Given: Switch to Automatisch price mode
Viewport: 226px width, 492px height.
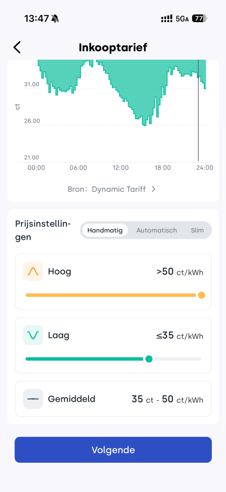Looking at the screenshot, I should pos(157,230).
